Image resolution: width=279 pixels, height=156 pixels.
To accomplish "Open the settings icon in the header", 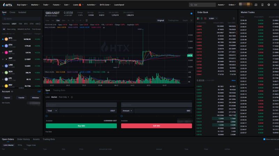I will pyautogui.click(x=275, y=5).
